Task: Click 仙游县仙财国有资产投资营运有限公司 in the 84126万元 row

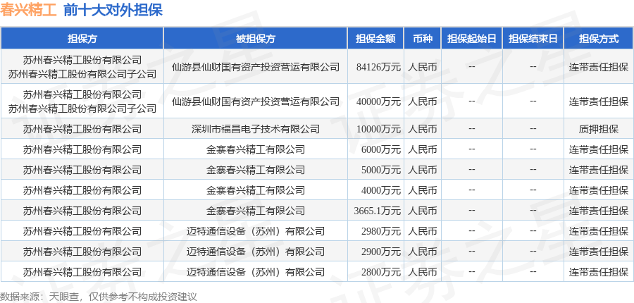Action: click(x=256, y=67)
